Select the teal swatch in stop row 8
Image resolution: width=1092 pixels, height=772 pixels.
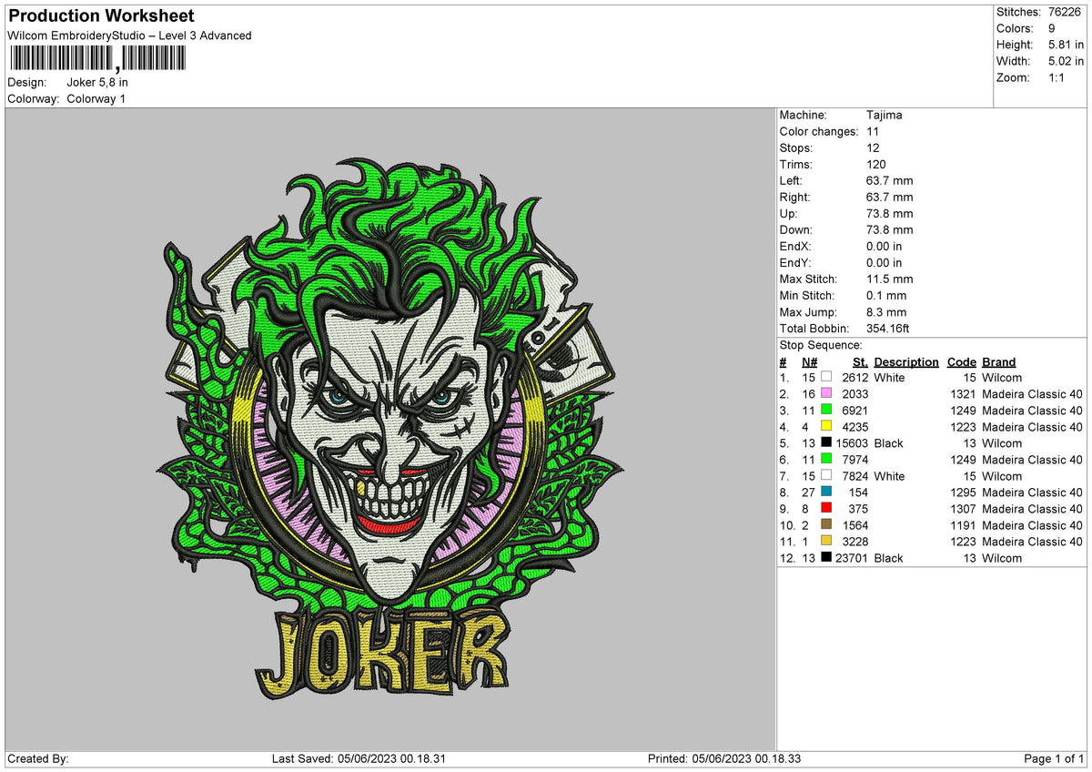pyautogui.click(x=826, y=492)
